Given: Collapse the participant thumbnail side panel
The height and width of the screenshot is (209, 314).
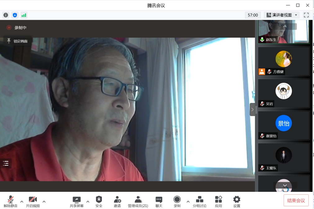Looking at the screenshot, I should (253, 109).
